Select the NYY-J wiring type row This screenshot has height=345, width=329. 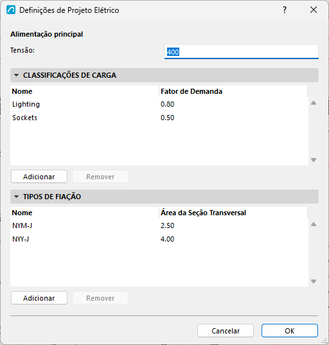tap(159, 239)
